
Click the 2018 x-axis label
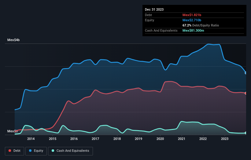point(117,139)
